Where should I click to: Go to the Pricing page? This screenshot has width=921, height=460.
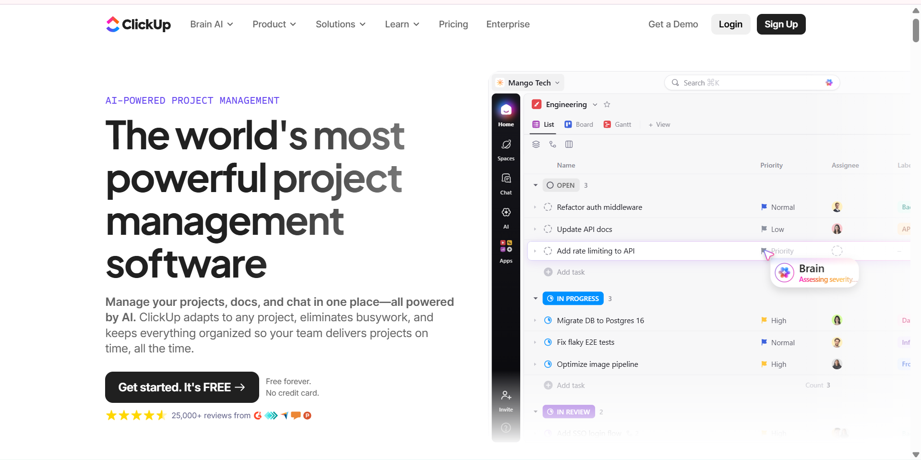(x=454, y=24)
